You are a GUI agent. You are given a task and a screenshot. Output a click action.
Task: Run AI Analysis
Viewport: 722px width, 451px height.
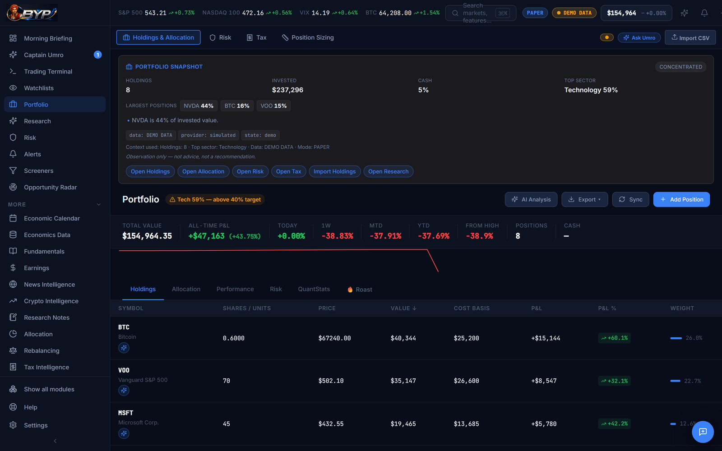click(531, 199)
